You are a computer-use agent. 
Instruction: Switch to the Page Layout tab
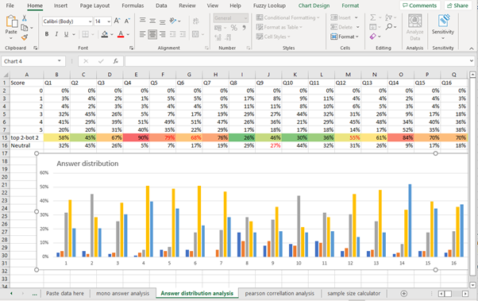[94, 6]
